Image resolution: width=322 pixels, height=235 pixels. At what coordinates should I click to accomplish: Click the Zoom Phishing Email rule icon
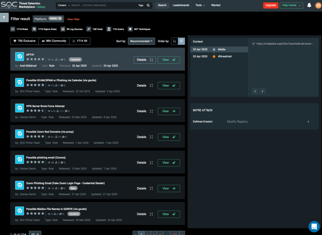point(20,185)
